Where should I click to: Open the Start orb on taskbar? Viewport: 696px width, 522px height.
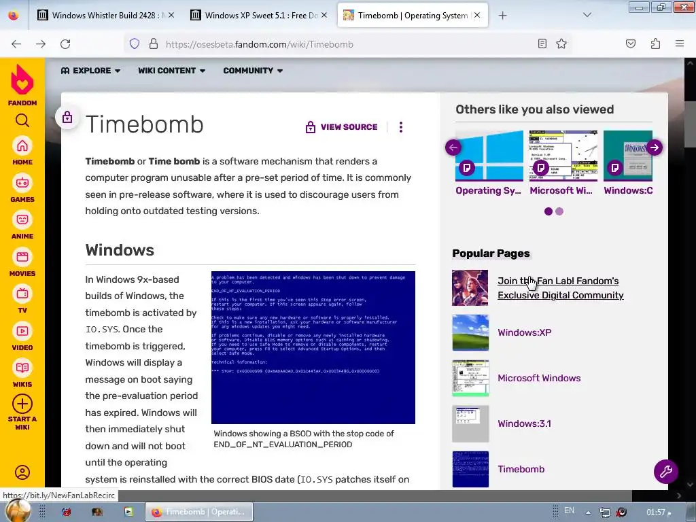(18, 511)
